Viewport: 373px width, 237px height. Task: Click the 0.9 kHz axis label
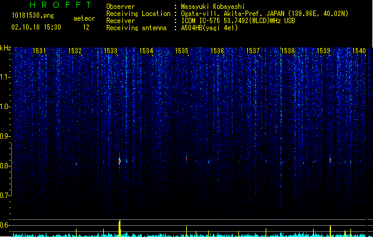(5, 136)
